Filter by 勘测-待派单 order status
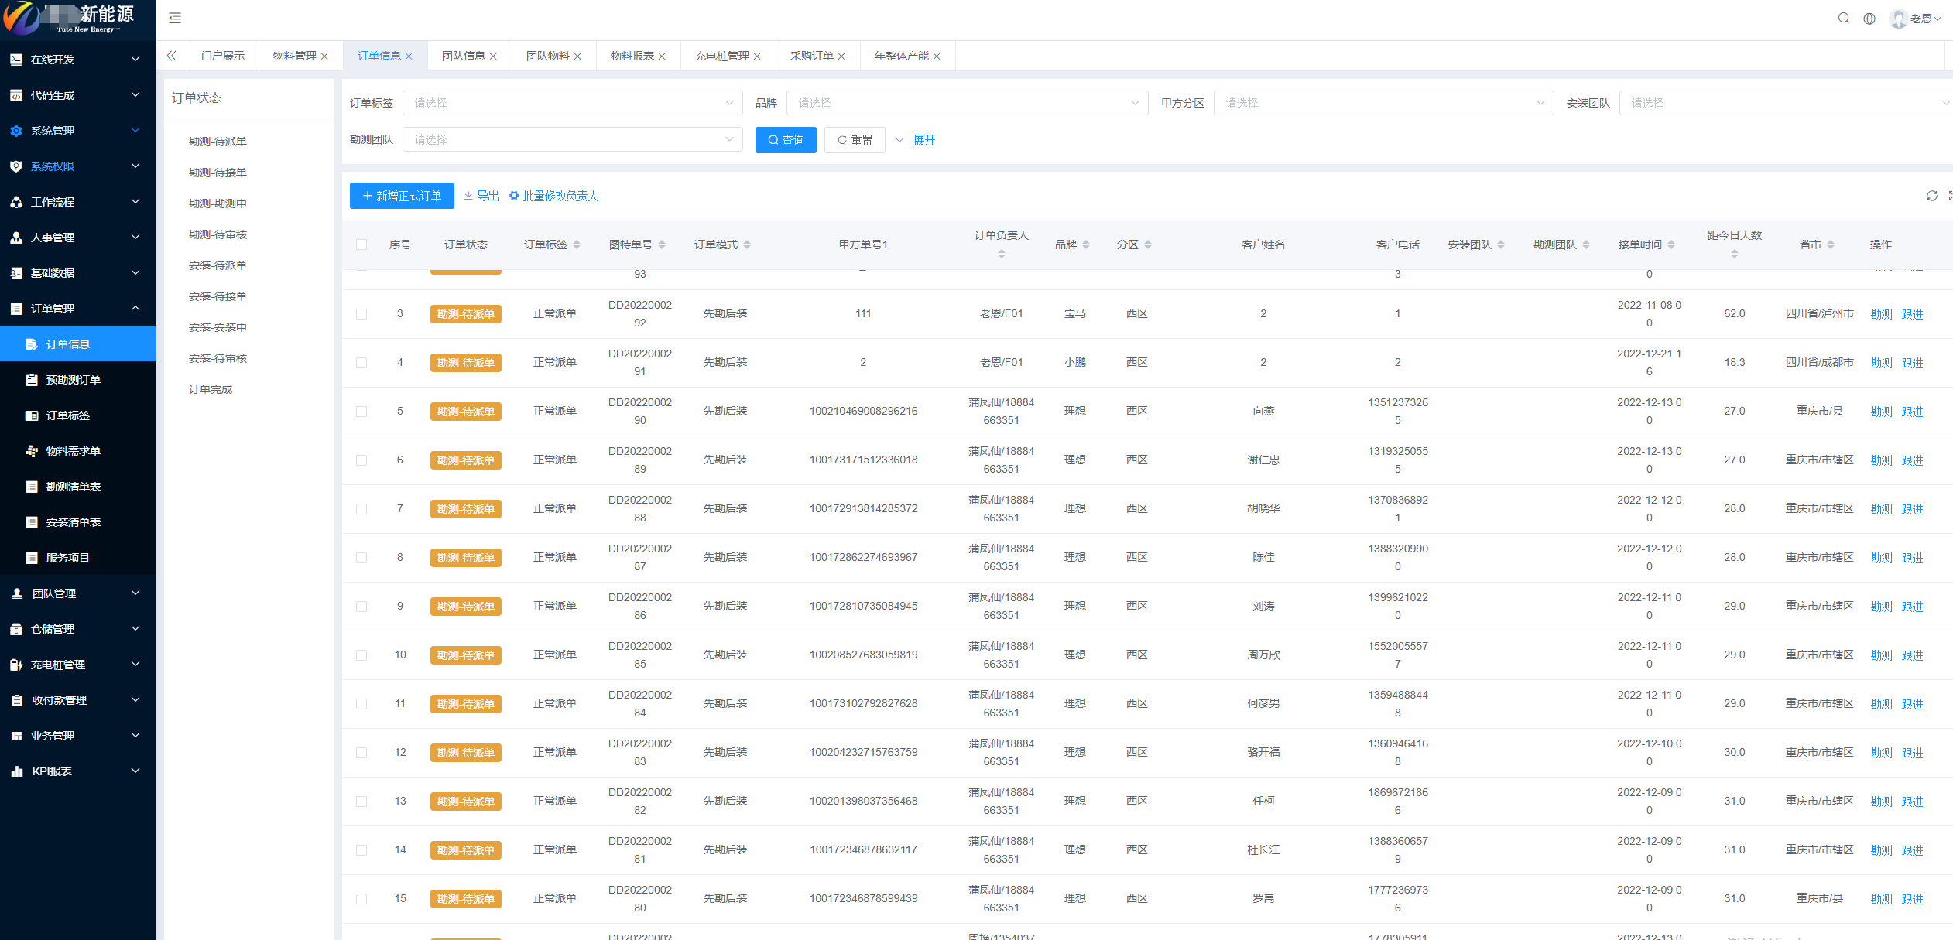 pos(218,142)
